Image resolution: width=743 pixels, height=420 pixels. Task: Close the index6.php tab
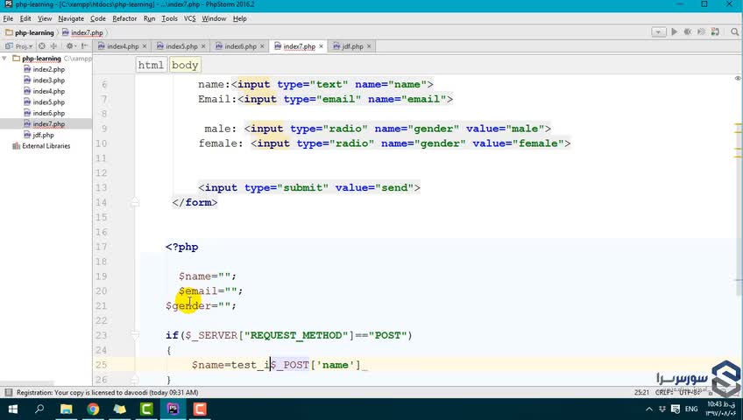(262, 45)
